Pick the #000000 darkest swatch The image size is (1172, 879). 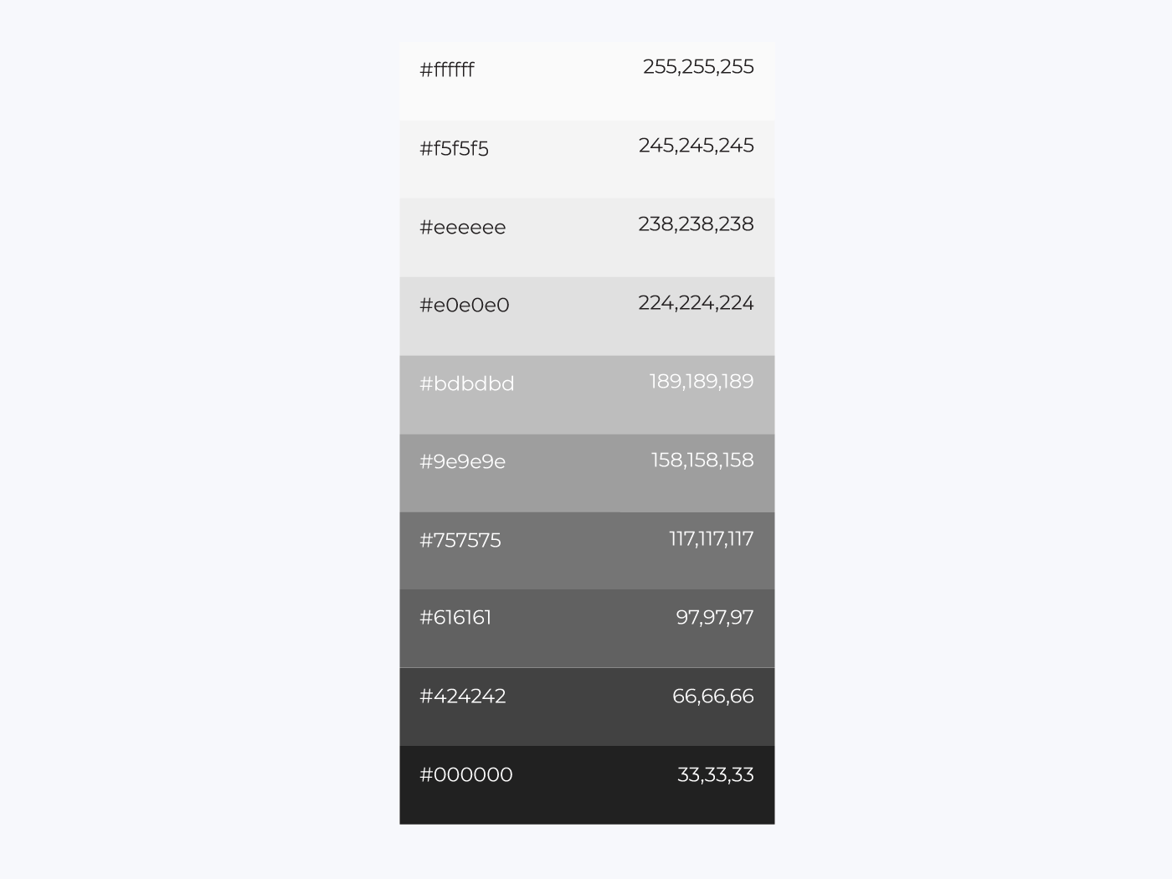(587, 785)
